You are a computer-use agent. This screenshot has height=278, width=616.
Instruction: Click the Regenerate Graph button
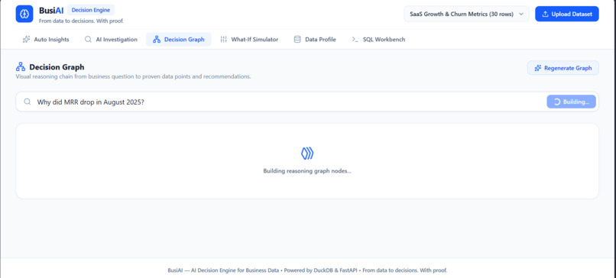563,68
